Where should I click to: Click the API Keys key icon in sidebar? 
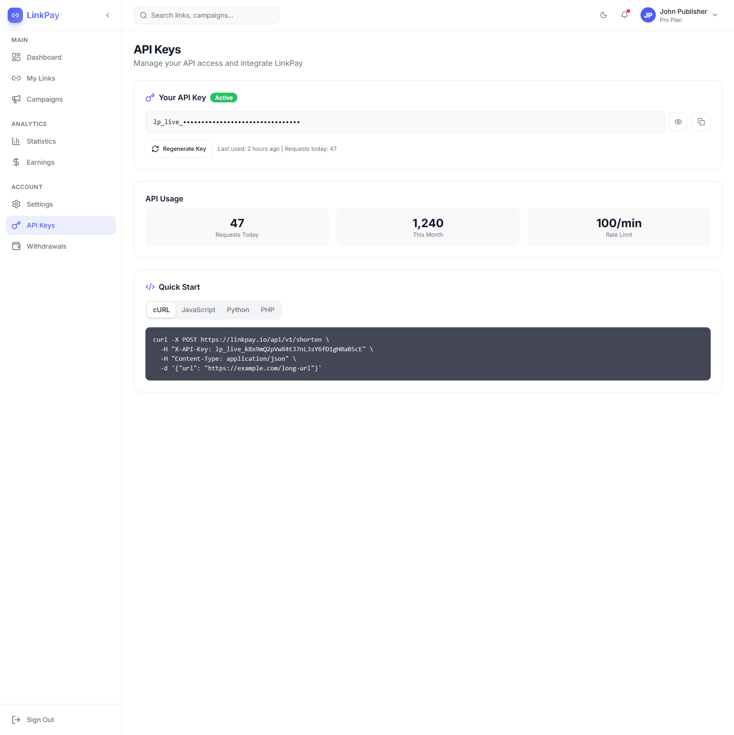[16, 225]
